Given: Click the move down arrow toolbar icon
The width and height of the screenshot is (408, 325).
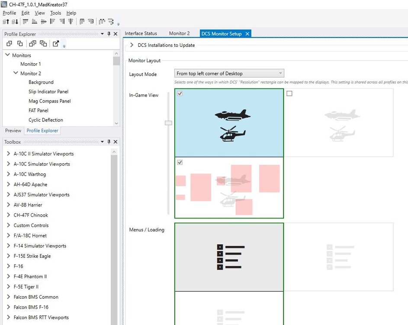Looking at the screenshot, I should click(15, 22).
